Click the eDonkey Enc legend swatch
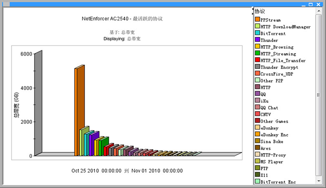326x188 pixels. pyautogui.click(x=257, y=134)
